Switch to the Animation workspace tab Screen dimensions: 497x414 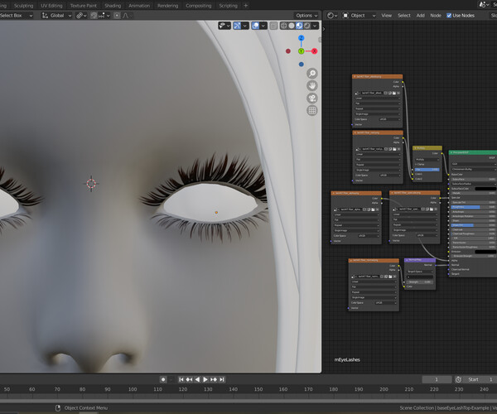(139, 6)
